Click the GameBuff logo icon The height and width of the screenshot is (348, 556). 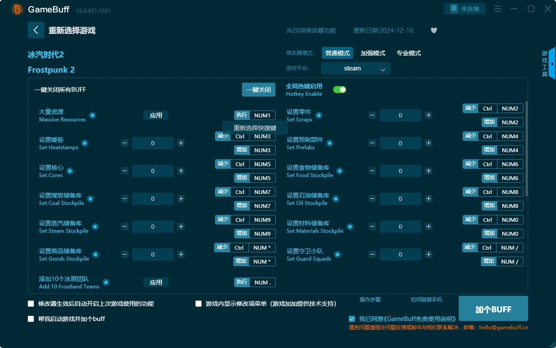(17, 9)
